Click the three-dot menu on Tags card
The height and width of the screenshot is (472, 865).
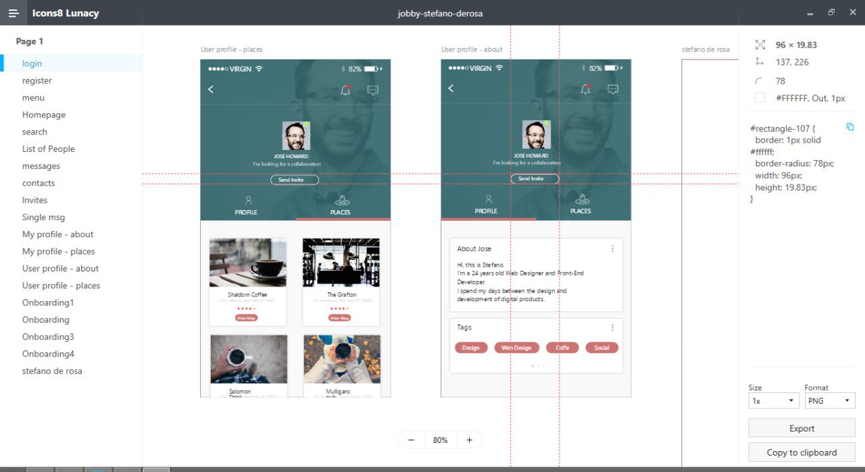click(613, 327)
